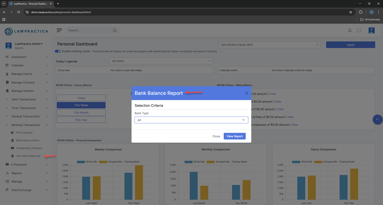Close the Bank Balance Report dialog
This screenshot has height=205, width=383.
tap(247, 93)
